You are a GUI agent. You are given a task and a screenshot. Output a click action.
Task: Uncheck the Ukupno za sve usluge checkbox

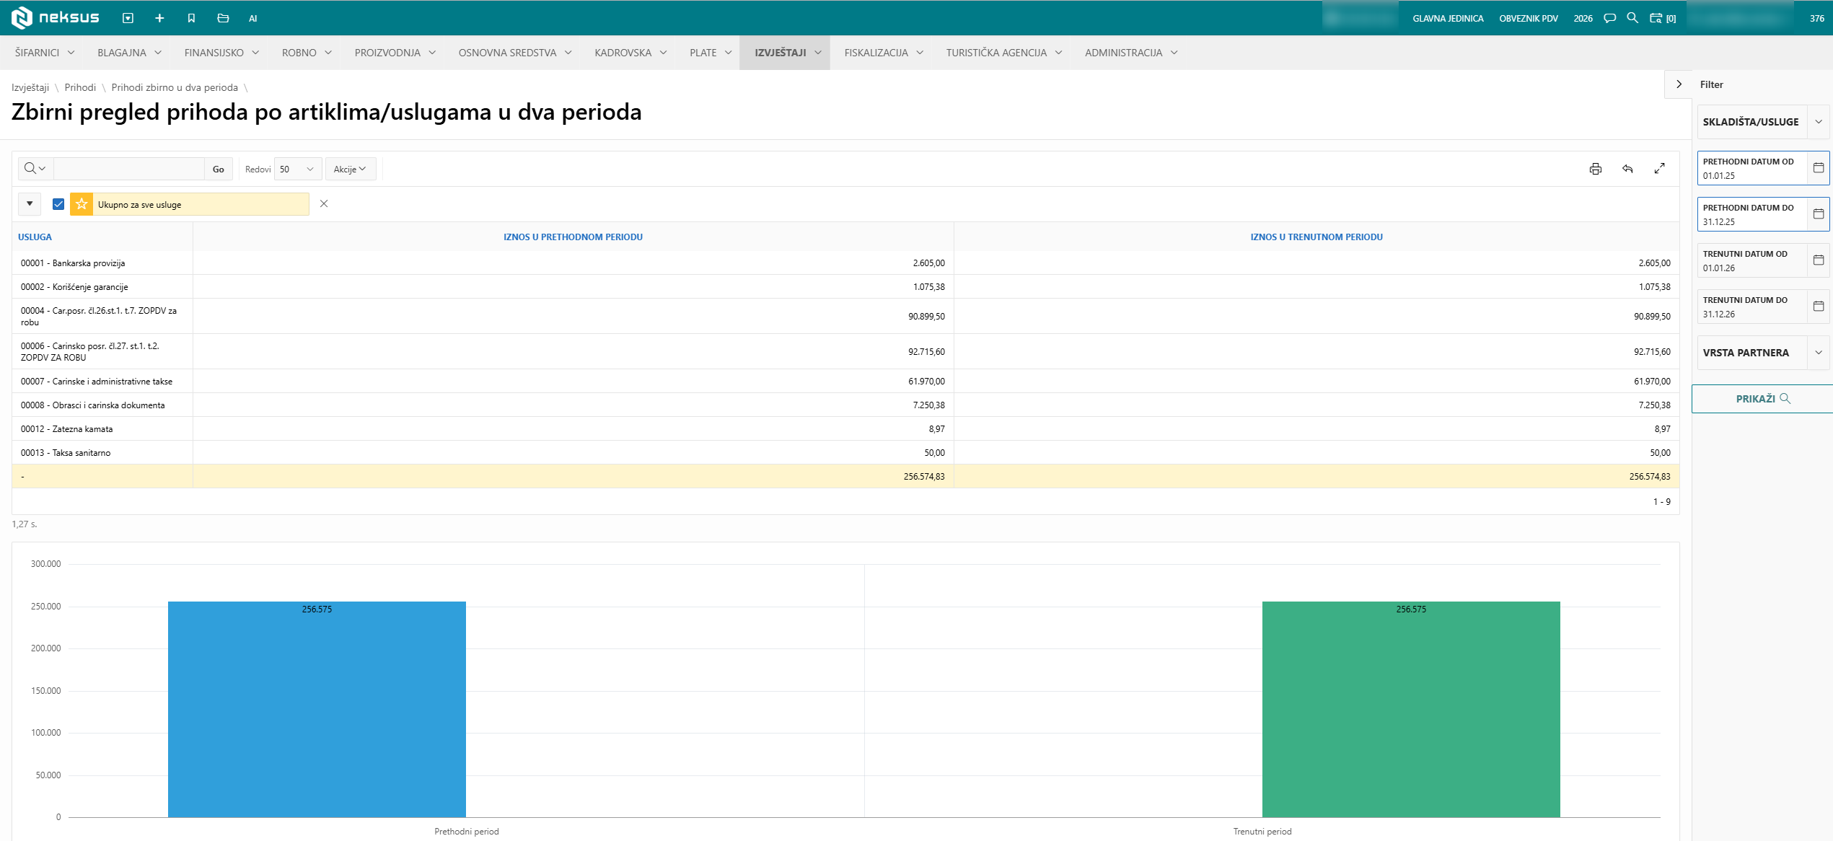(x=58, y=204)
